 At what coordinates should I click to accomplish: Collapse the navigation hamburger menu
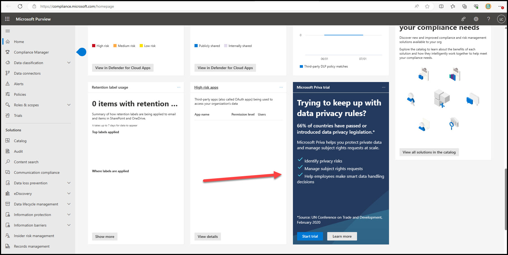(8, 31)
